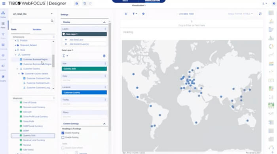
Task: Toggle the Enable heading checkbox
Action: 63,133
